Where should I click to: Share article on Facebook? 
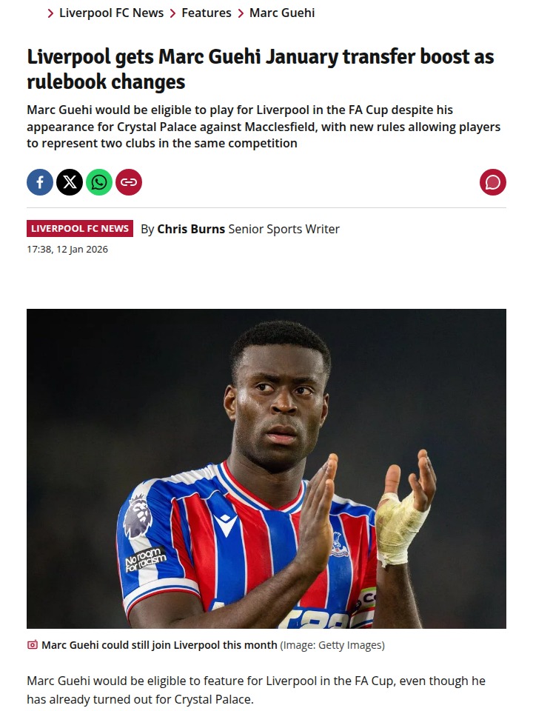pos(40,182)
